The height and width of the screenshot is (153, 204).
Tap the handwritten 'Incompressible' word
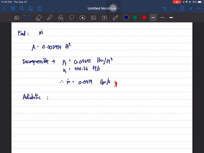(x=35, y=62)
